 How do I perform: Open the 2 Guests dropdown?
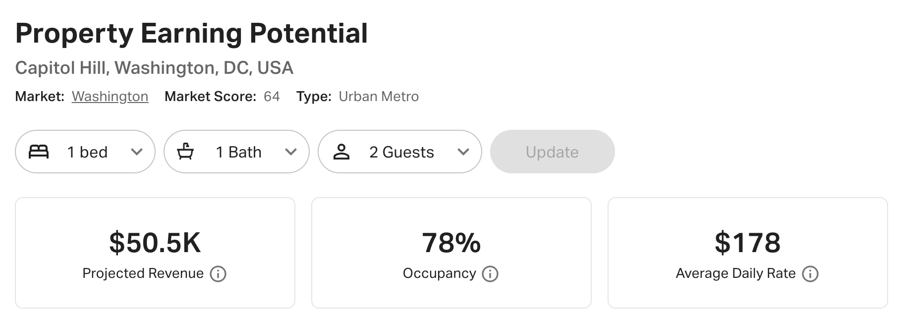click(399, 152)
